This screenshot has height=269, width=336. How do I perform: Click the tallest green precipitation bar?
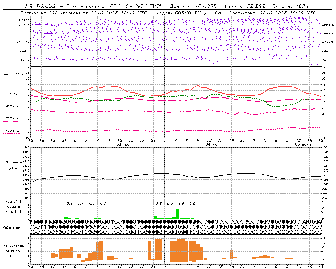tap(177, 214)
